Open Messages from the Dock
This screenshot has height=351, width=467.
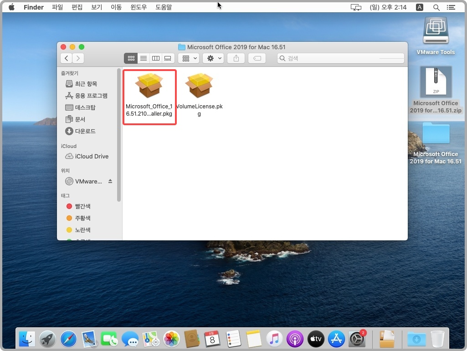(x=130, y=339)
